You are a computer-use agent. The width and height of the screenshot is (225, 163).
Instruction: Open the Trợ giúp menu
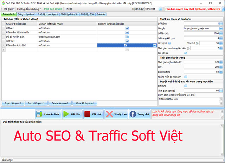click(x=9, y=9)
